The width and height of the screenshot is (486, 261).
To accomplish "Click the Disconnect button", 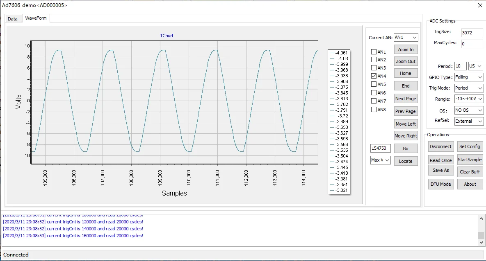I will coord(441,146).
